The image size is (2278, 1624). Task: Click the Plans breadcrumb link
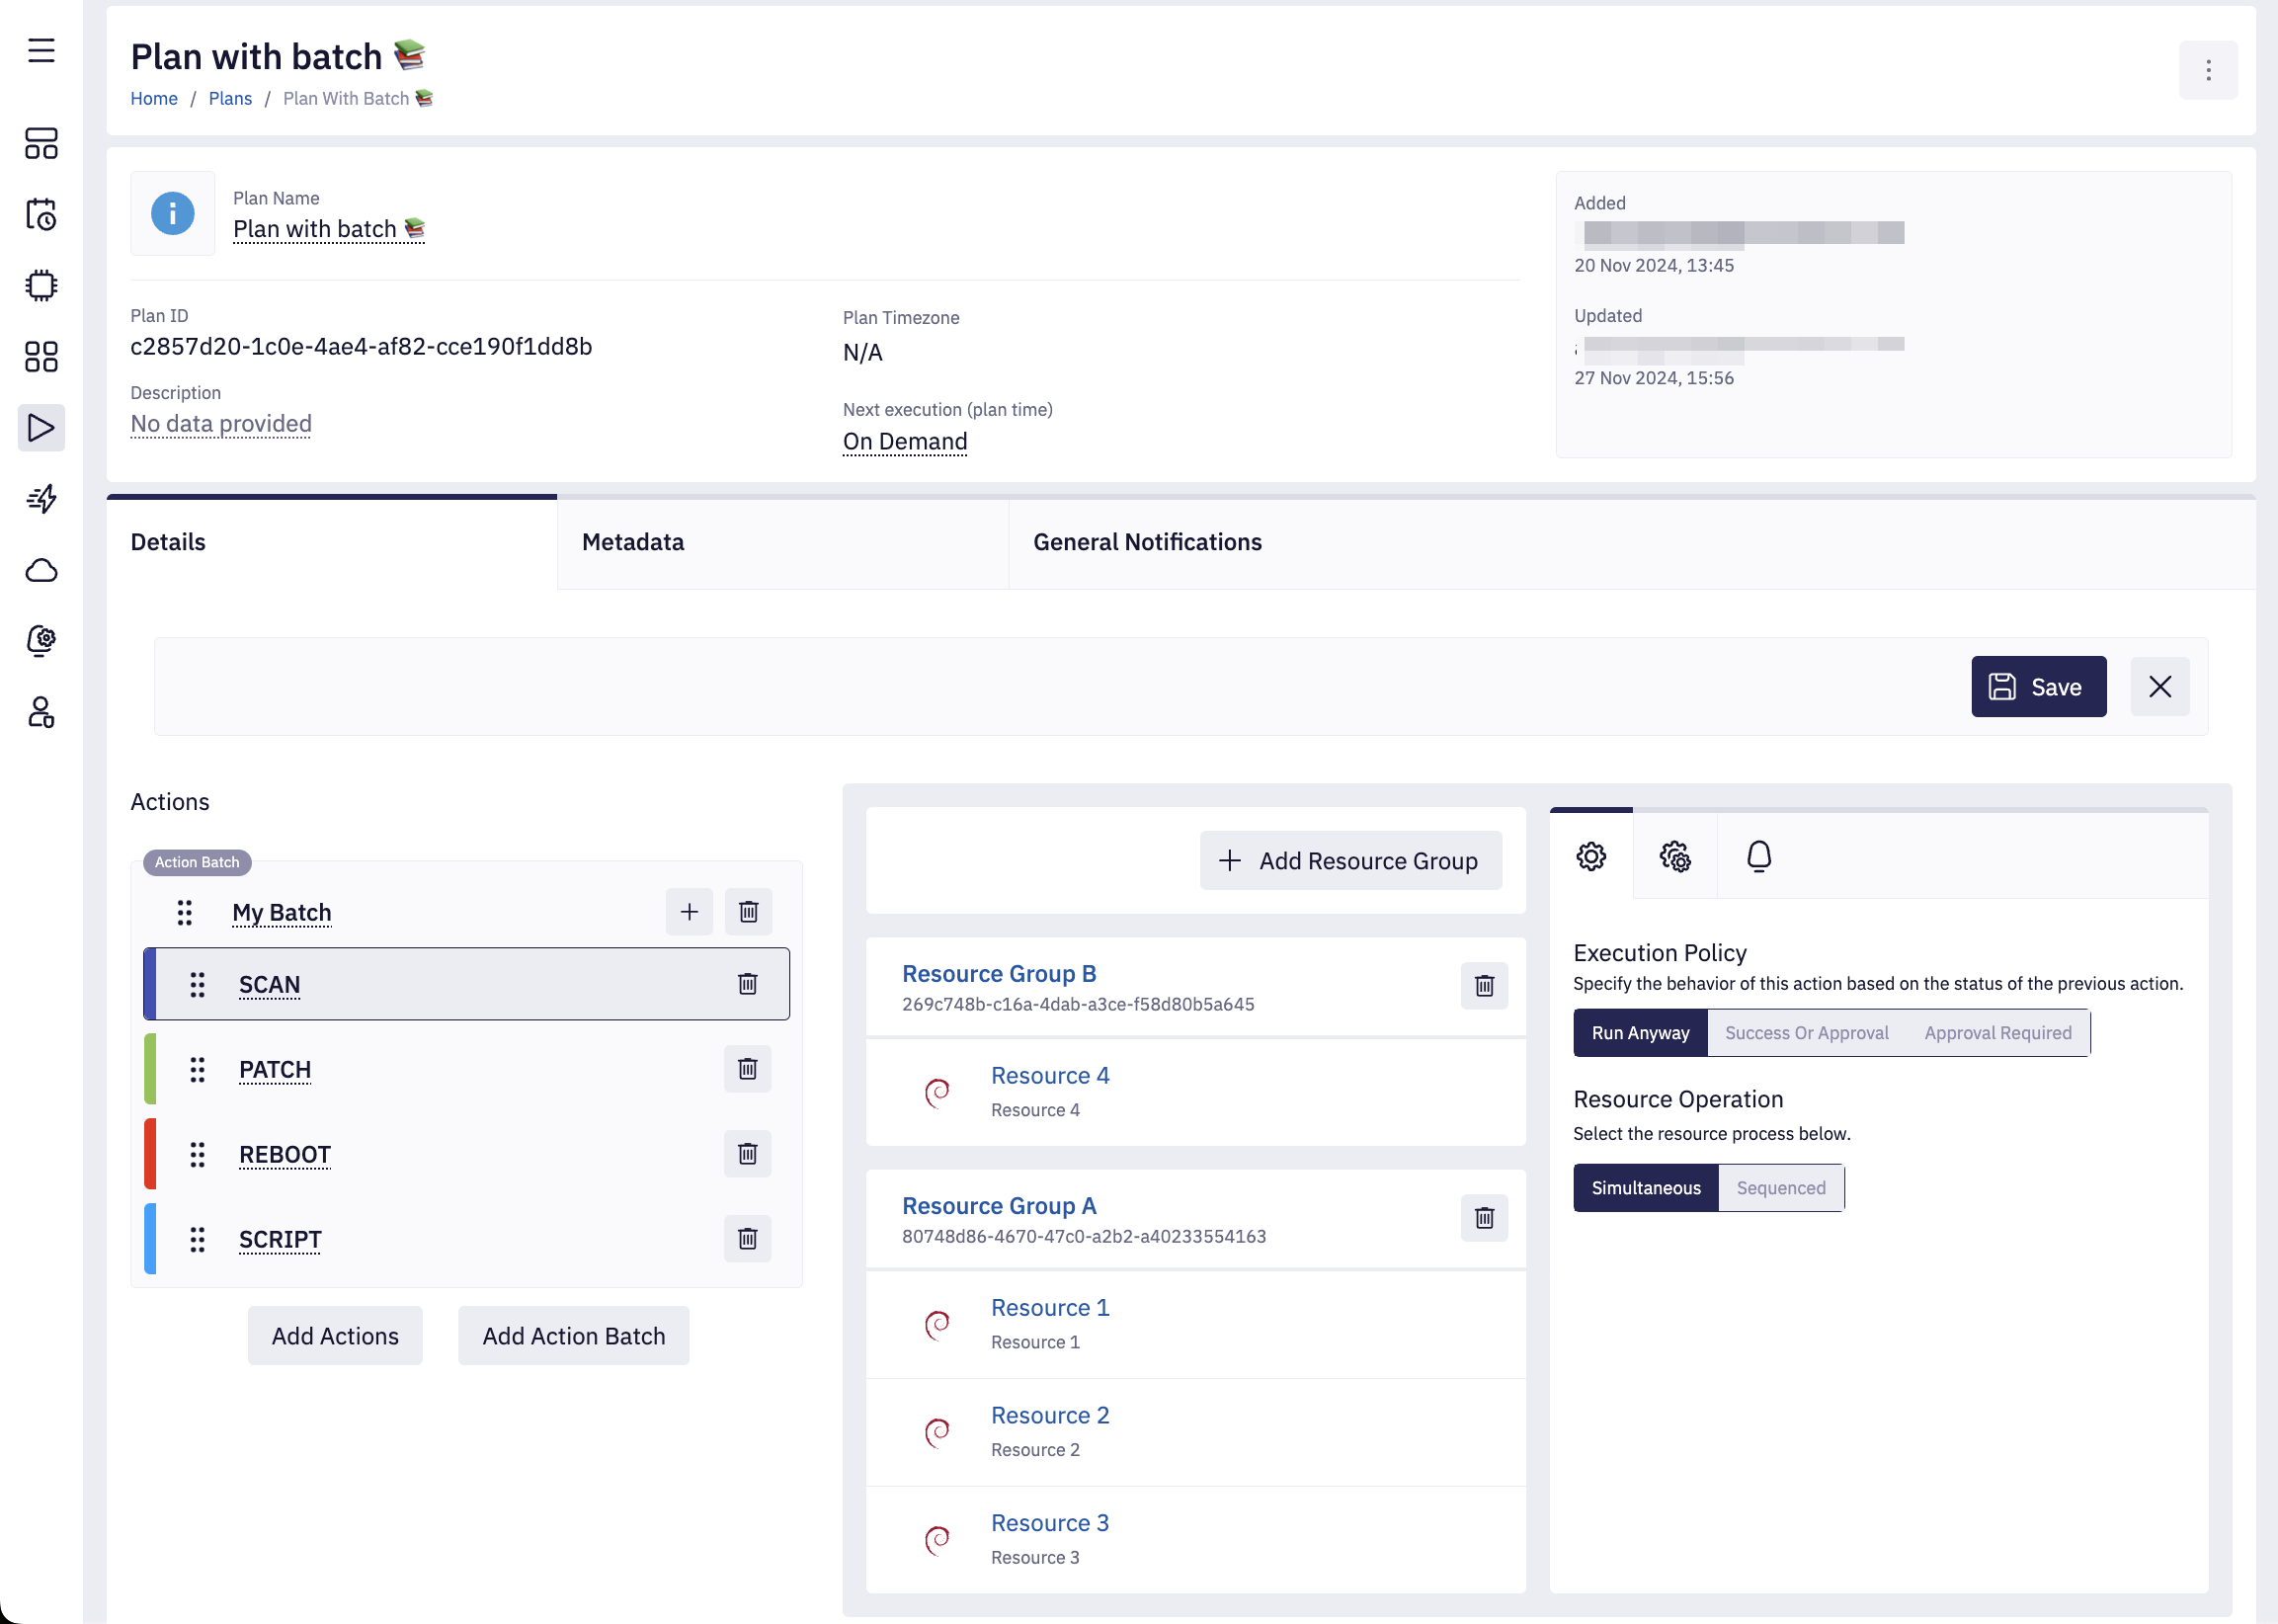(230, 98)
